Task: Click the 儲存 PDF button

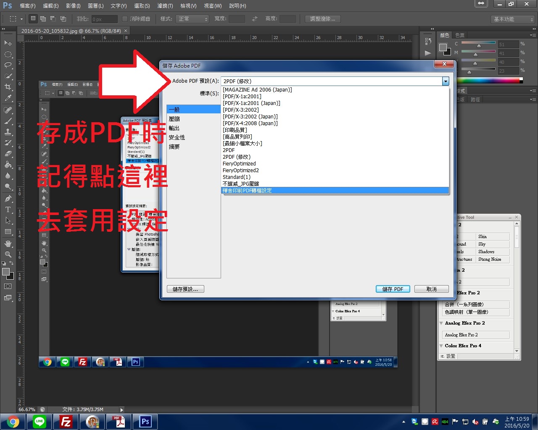Action: 393,289
